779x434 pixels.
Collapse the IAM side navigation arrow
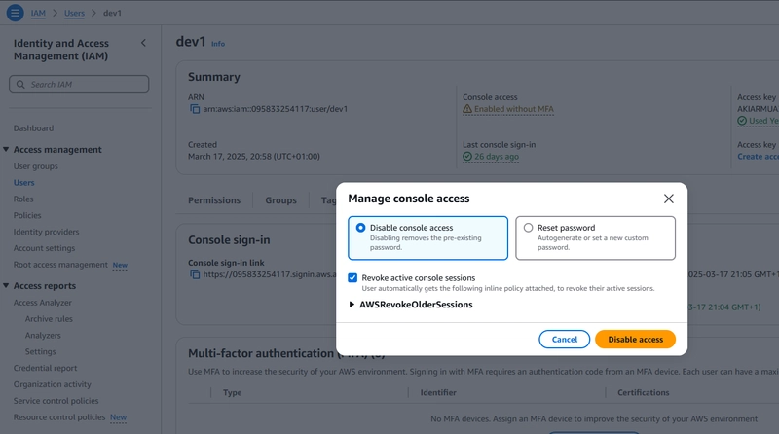pyautogui.click(x=143, y=43)
